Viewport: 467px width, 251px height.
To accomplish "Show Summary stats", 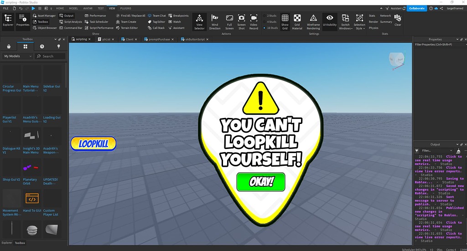I will pyautogui.click(x=386, y=22).
